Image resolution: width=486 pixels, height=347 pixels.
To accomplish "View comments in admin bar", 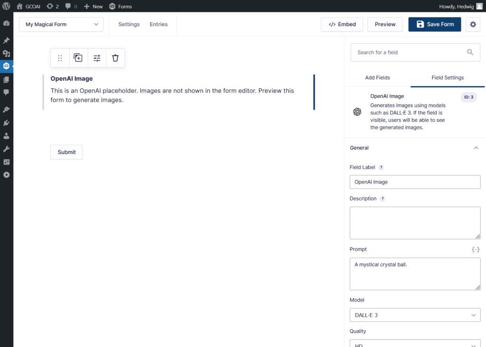I will tap(71, 6).
